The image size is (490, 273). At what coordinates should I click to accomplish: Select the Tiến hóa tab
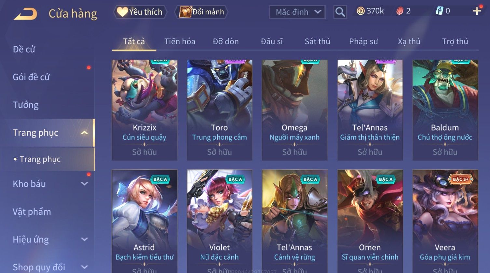pyautogui.click(x=180, y=41)
